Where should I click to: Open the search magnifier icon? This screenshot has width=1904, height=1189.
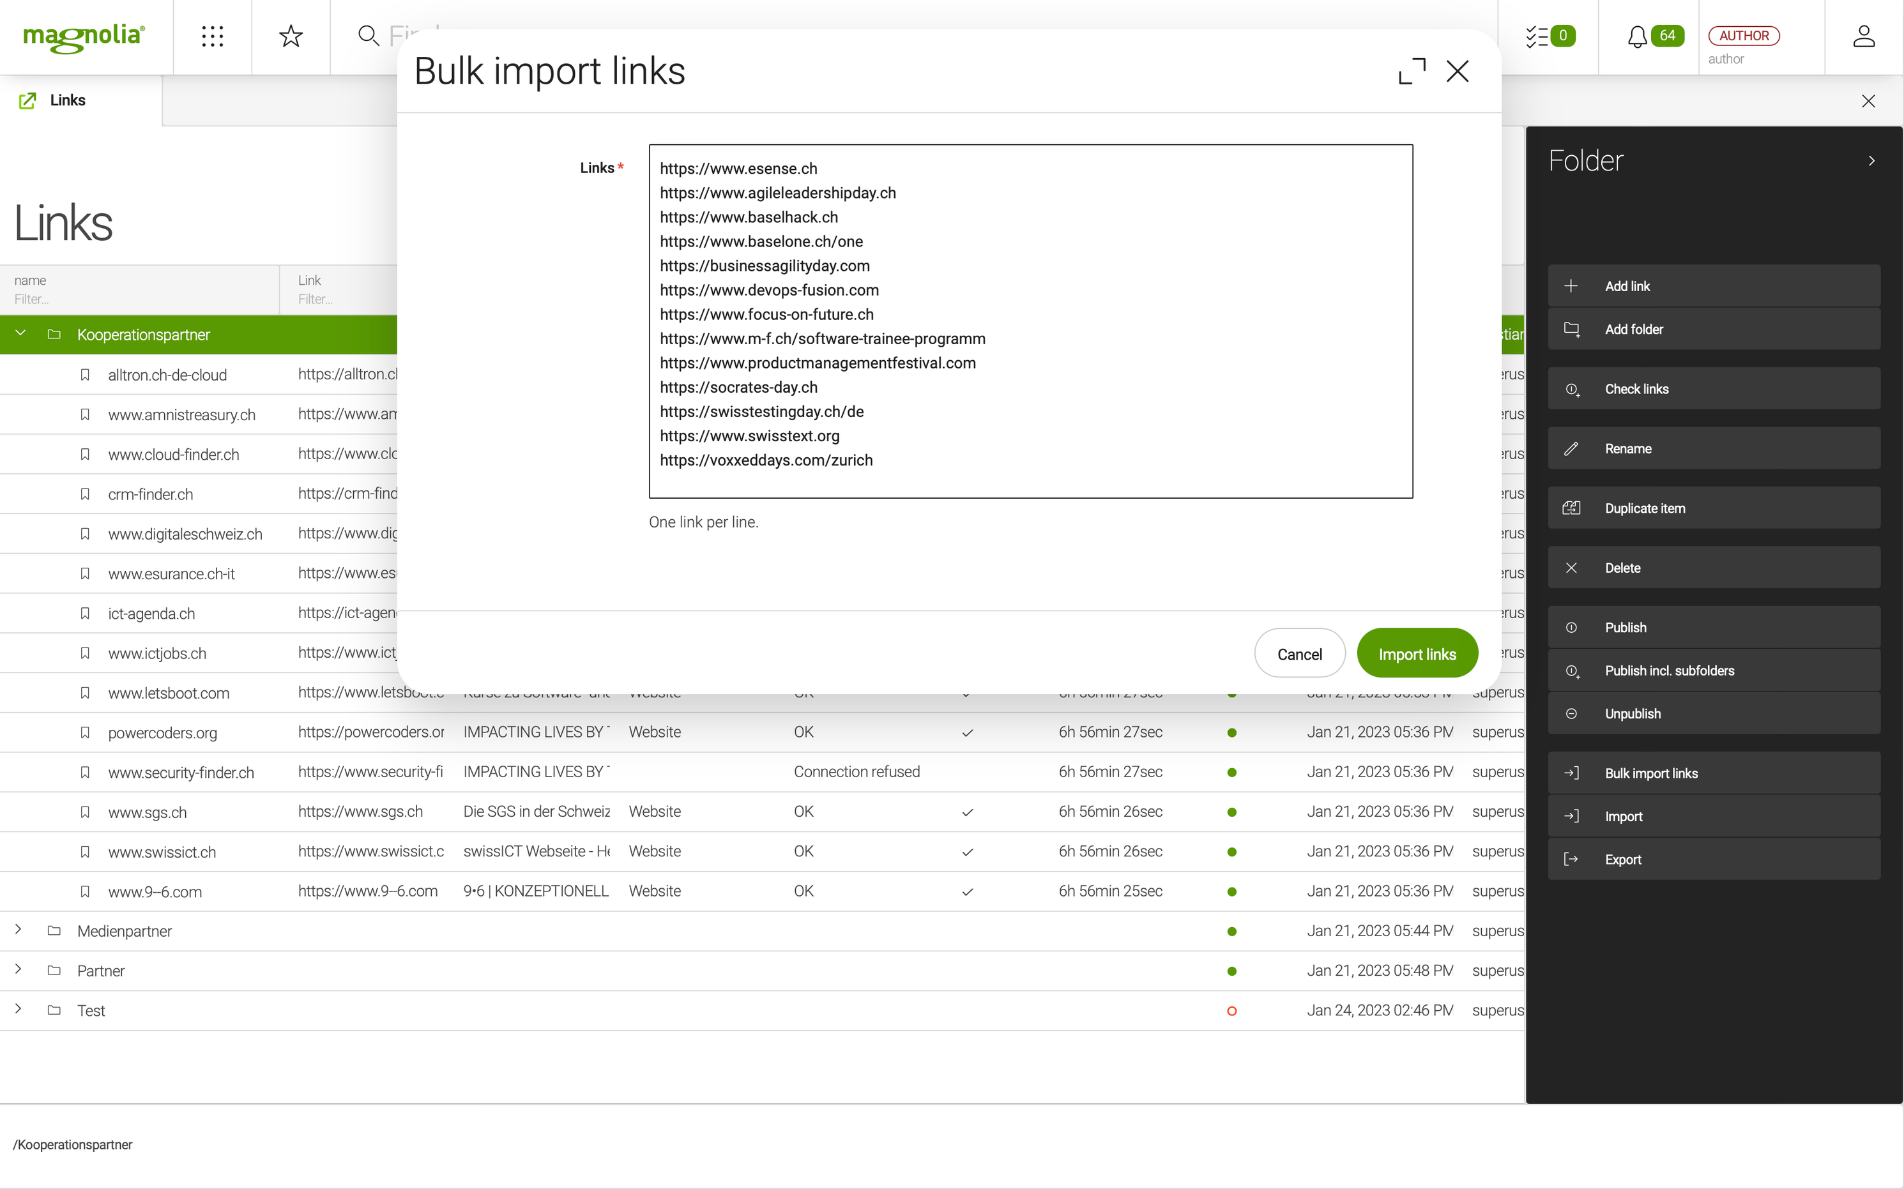click(x=368, y=35)
